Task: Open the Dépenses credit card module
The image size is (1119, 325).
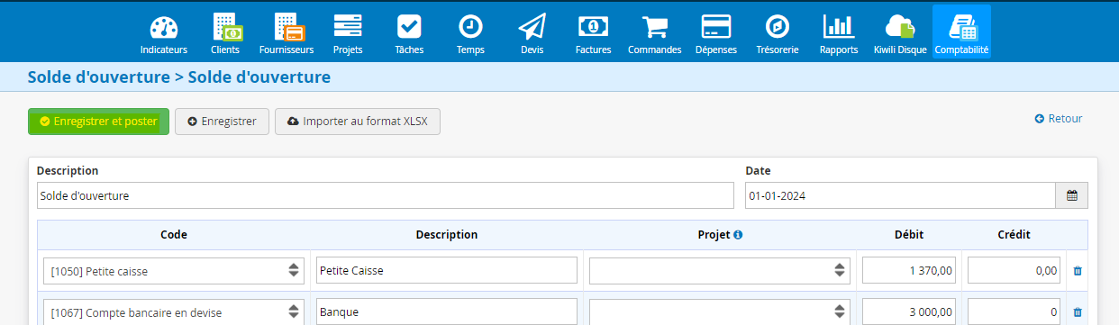Action: [x=715, y=33]
